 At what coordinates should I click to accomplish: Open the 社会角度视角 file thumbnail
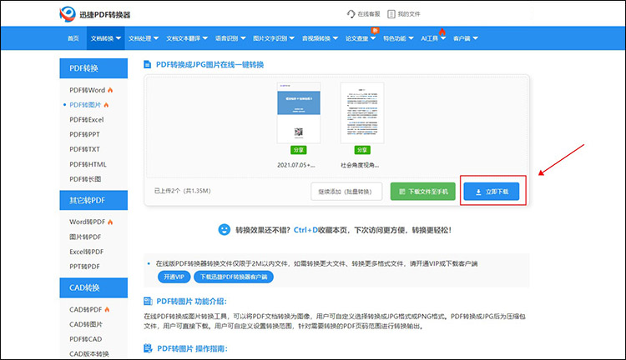point(362,112)
